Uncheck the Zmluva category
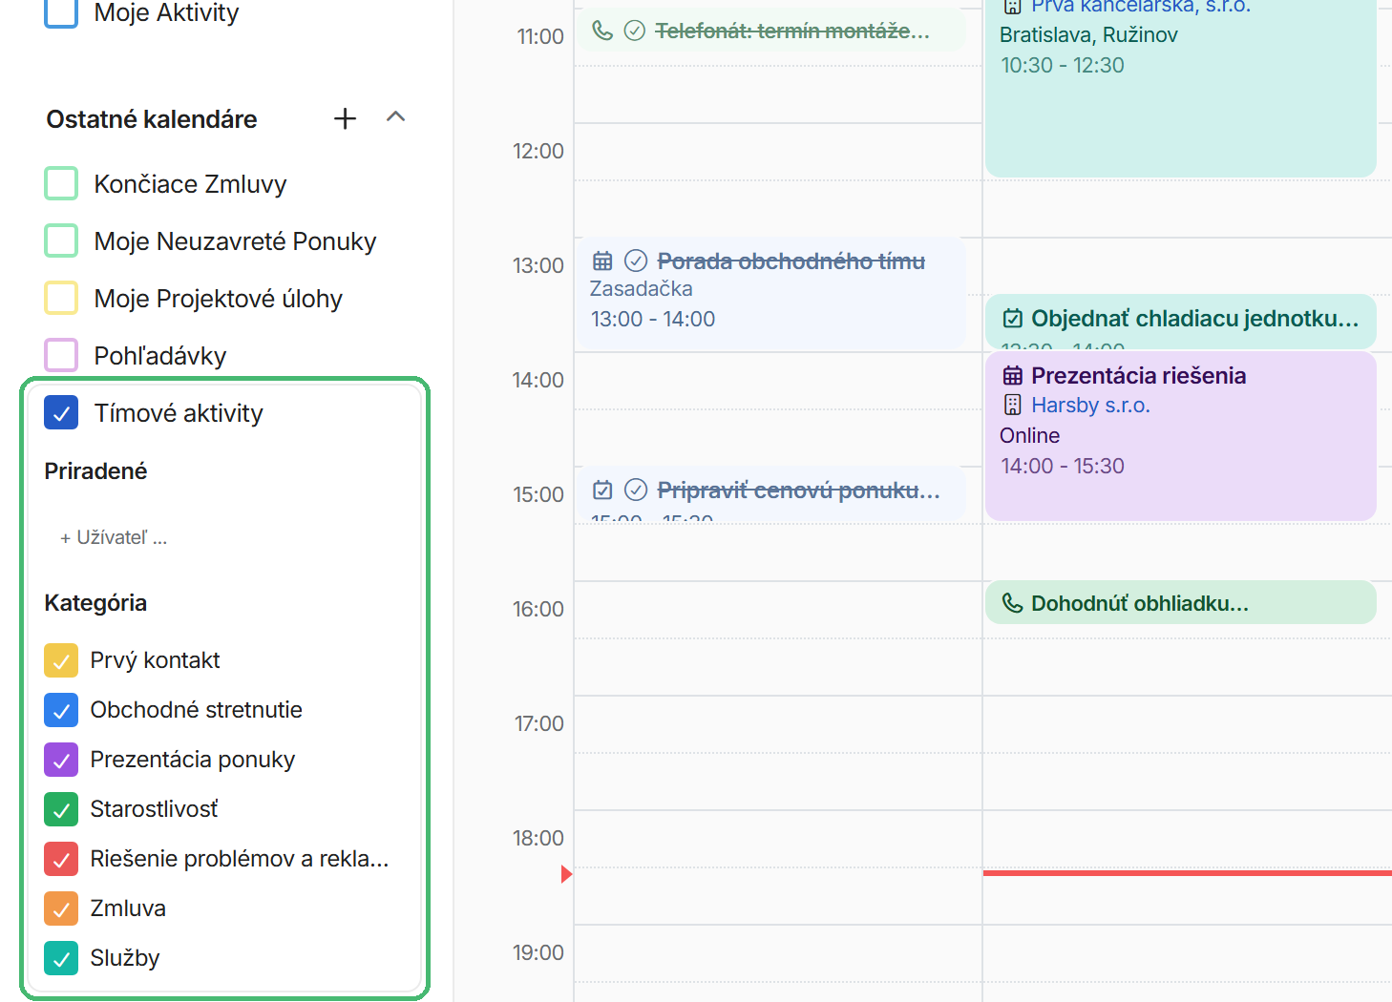 coord(61,908)
